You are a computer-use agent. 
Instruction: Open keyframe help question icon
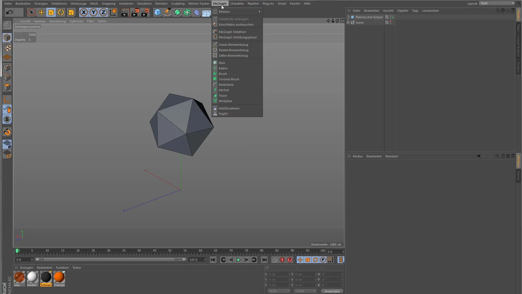[x=290, y=260]
